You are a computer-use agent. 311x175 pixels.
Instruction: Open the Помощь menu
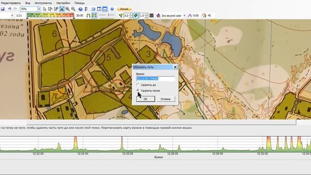tap(80, 3)
